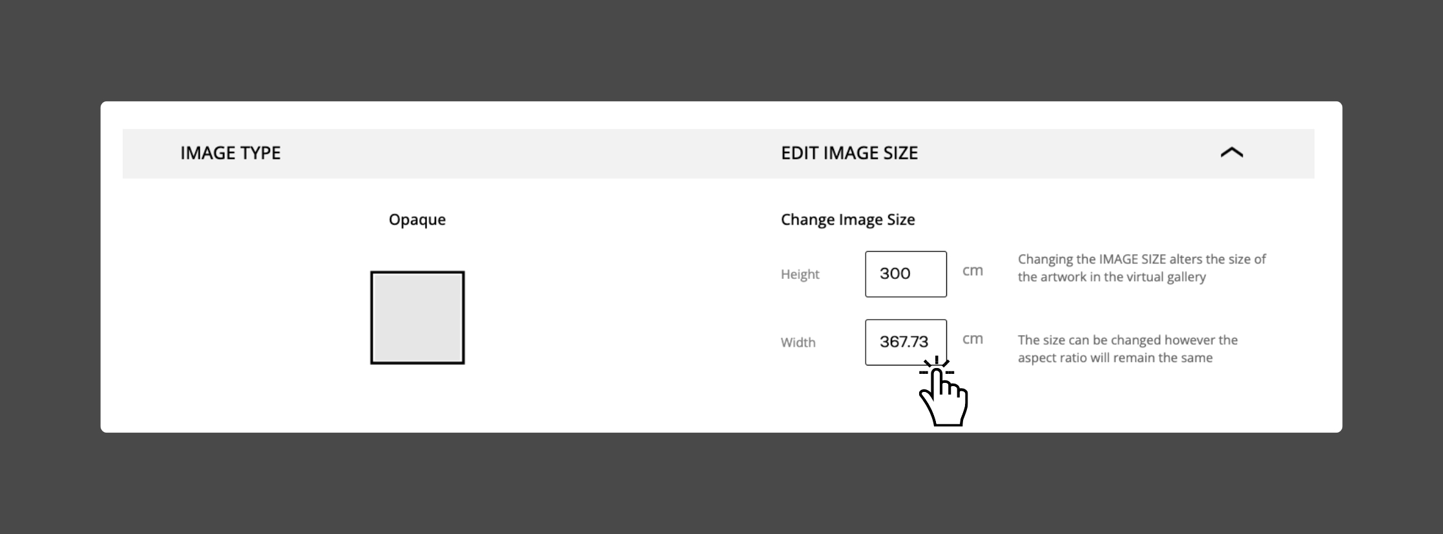Screen dimensions: 1443x534
Task: Click blank white area below the Opaque square
Action: [417, 400]
